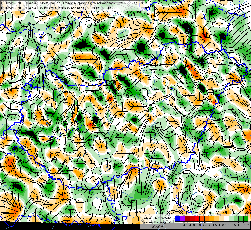This screenshot has height=230, width=251.
Task: Select the medium green 1 to 1.5 swatch
Action: pyautogui.click(x=241, y=218)
